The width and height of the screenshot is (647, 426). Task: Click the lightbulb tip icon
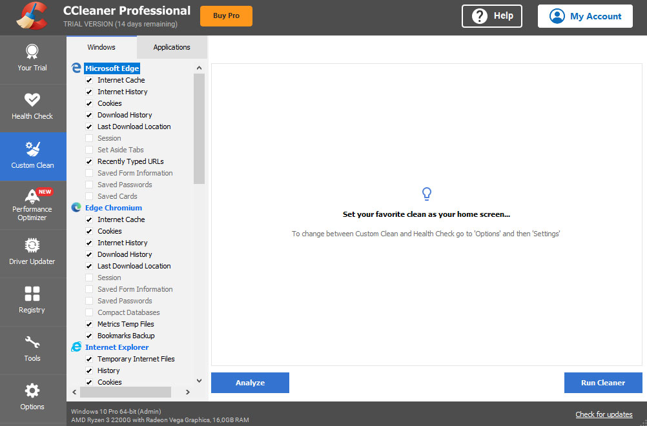[x=427, y=194]
